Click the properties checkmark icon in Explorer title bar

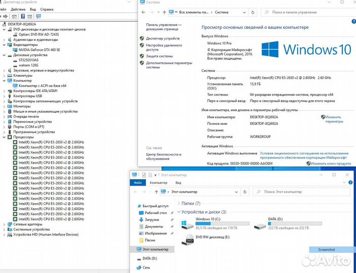144,175
